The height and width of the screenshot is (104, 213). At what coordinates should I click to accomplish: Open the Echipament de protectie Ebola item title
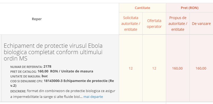coord(53,52)
